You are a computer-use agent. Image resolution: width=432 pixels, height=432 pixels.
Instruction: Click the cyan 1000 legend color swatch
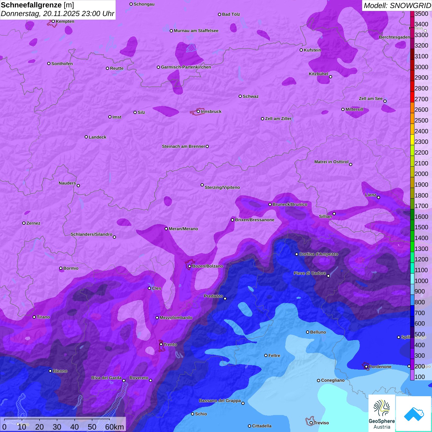(x=412, y=279)
